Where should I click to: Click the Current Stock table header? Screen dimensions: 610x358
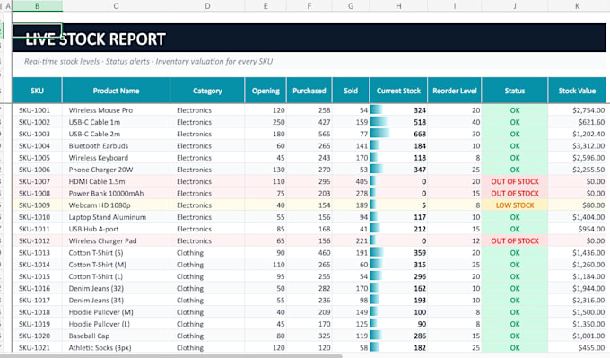tap(398, 91)
